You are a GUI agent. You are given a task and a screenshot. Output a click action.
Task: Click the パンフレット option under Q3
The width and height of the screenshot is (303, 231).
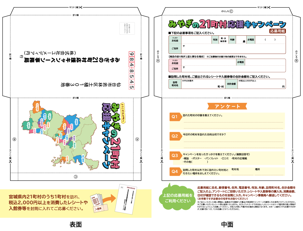click(x=211, y=158)
